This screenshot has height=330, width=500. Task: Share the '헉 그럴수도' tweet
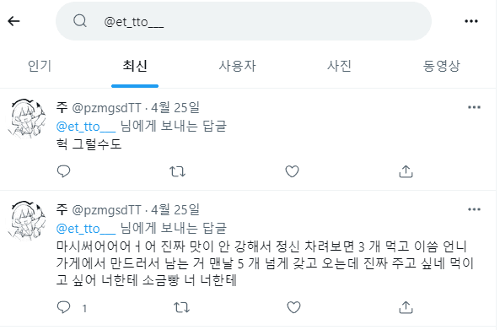(406, 171)
